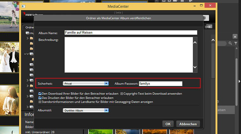Enable Copyright-Text beim Download anwenden
The image size is (241, 134).
(122, 94)
